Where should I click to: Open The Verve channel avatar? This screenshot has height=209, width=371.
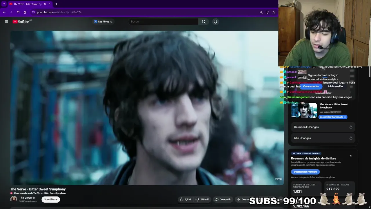point(14,199)
